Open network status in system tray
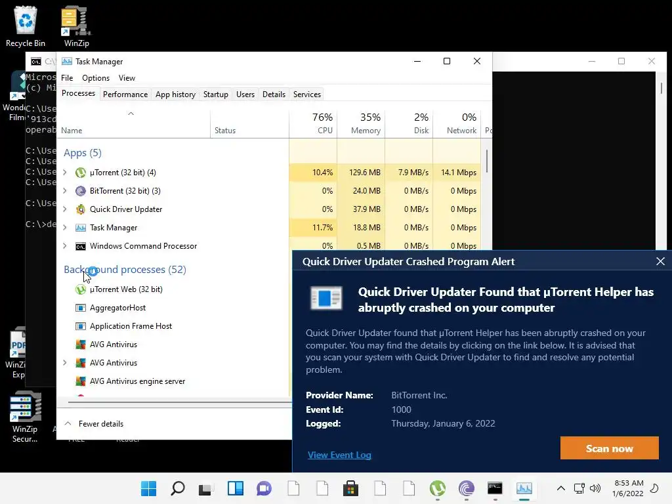This screenshot has height=504, width=672. pyautogui.click(x=579, y=488)
